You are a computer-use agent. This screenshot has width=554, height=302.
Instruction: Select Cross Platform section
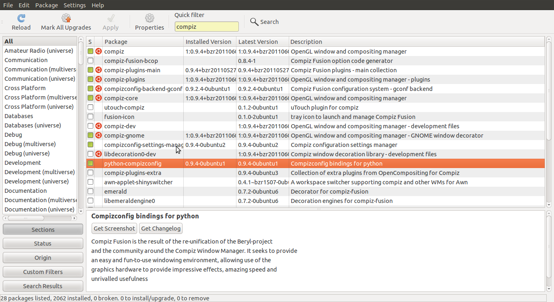click(40, 88)
